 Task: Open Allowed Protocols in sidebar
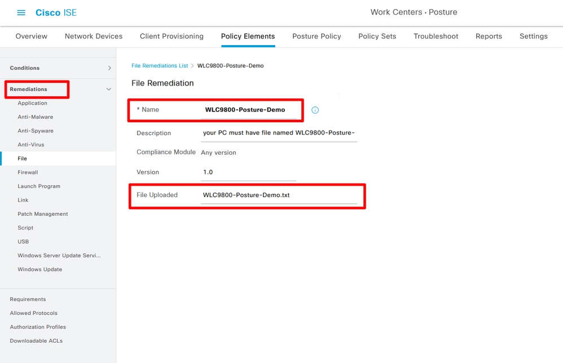click(33, 313)
